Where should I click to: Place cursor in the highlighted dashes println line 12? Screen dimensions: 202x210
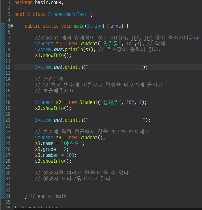click(91, 67)
